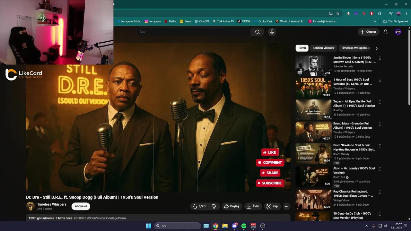Click the Timeless Whispers channel avatar
Image resolution: width=411 pixels, height=231 pixels.
pyautogui.click(x=31, y=206)
